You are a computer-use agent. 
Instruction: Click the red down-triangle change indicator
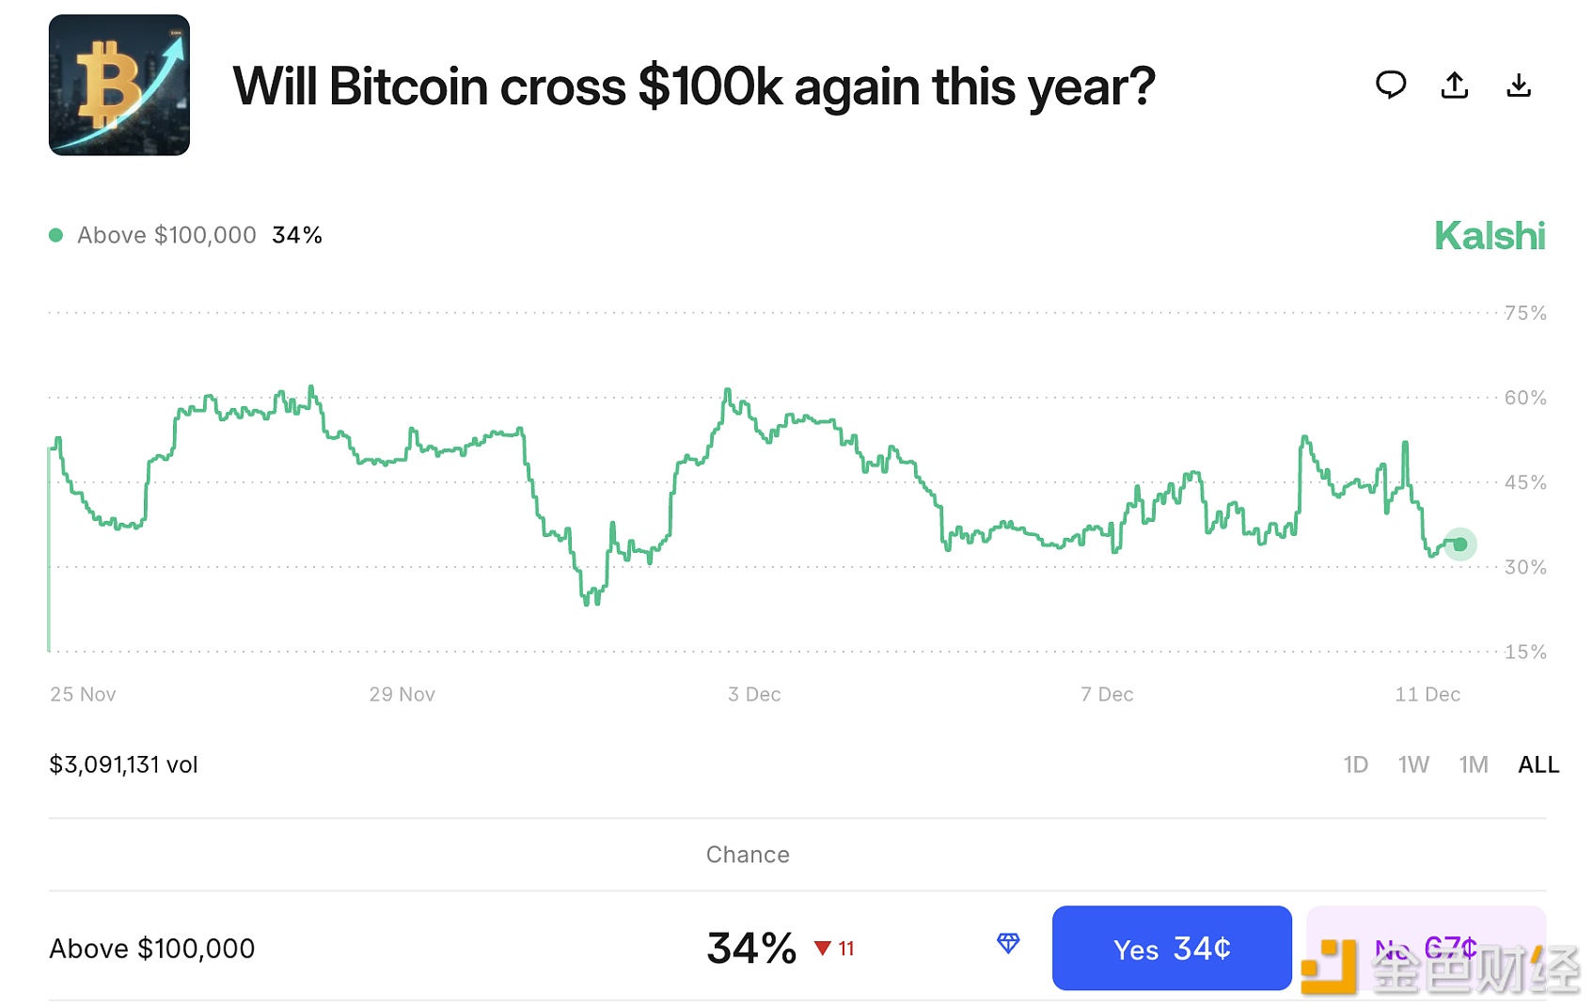(x=823, y=948)
